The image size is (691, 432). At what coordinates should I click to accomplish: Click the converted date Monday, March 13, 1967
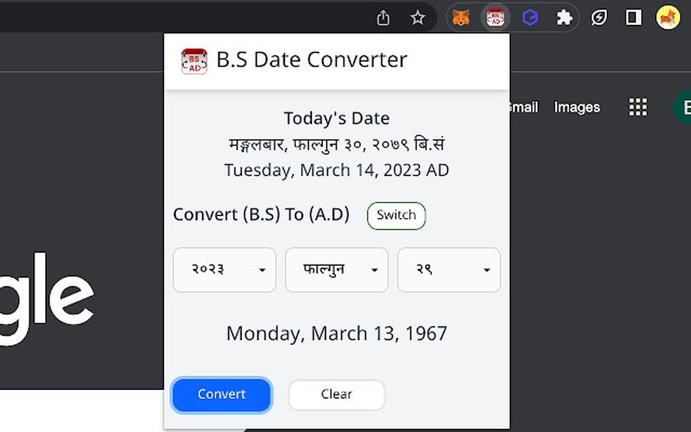(336, 333)
